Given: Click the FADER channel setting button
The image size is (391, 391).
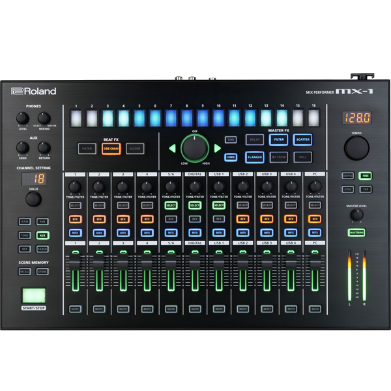Looking at the screenshot, I should point(42,249).
